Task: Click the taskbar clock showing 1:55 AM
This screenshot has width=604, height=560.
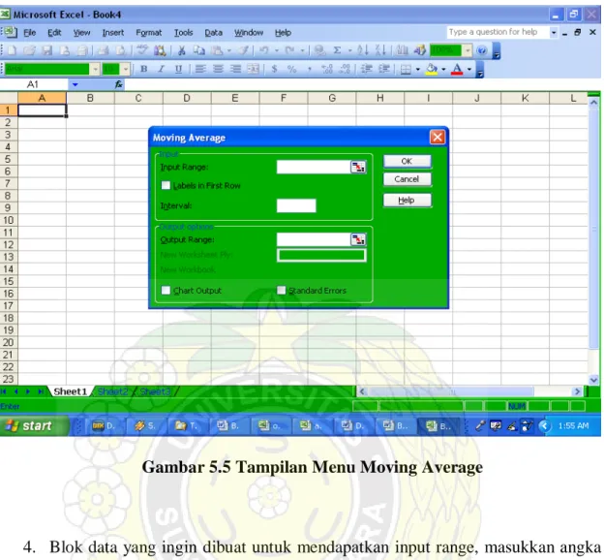Action: (x=574, y=425)
